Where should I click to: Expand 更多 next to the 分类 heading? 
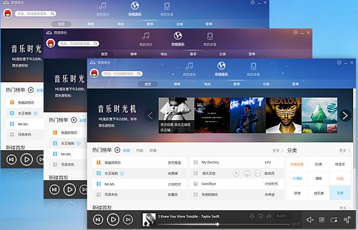pyautogui.click(x=342, y=151)
